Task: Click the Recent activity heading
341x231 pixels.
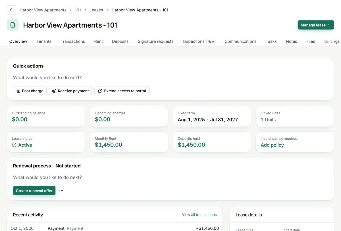Action: point(28,215)
